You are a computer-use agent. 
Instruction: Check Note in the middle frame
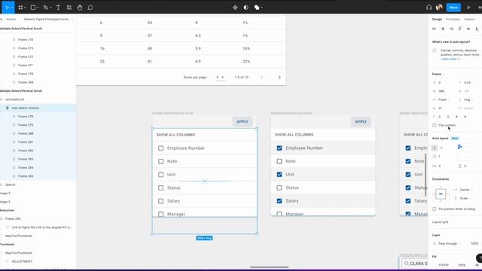[x=279, y=161]
